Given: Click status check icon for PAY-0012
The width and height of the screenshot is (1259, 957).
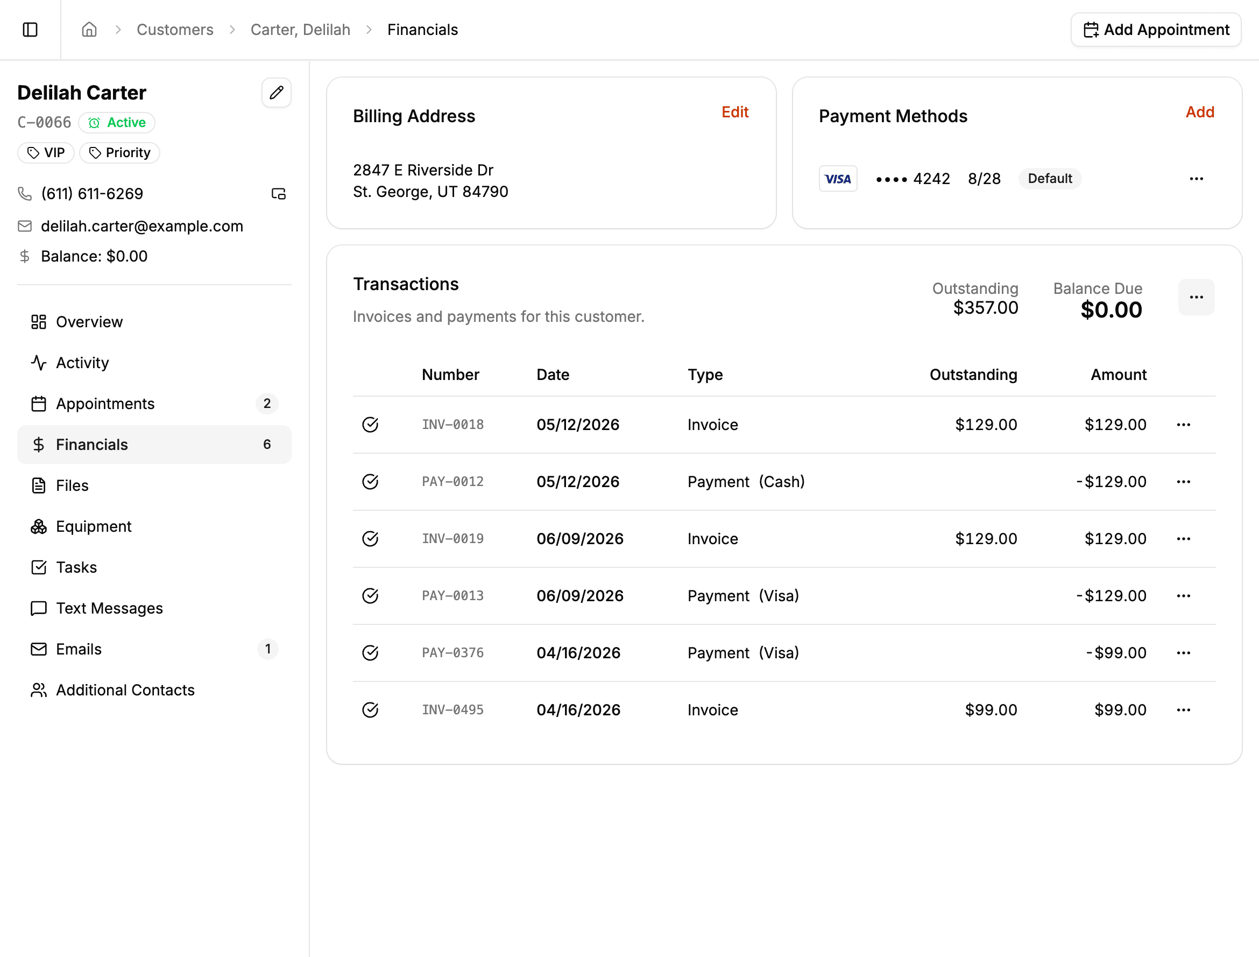Looking at the screenshot, I should [x=370, y=482].
